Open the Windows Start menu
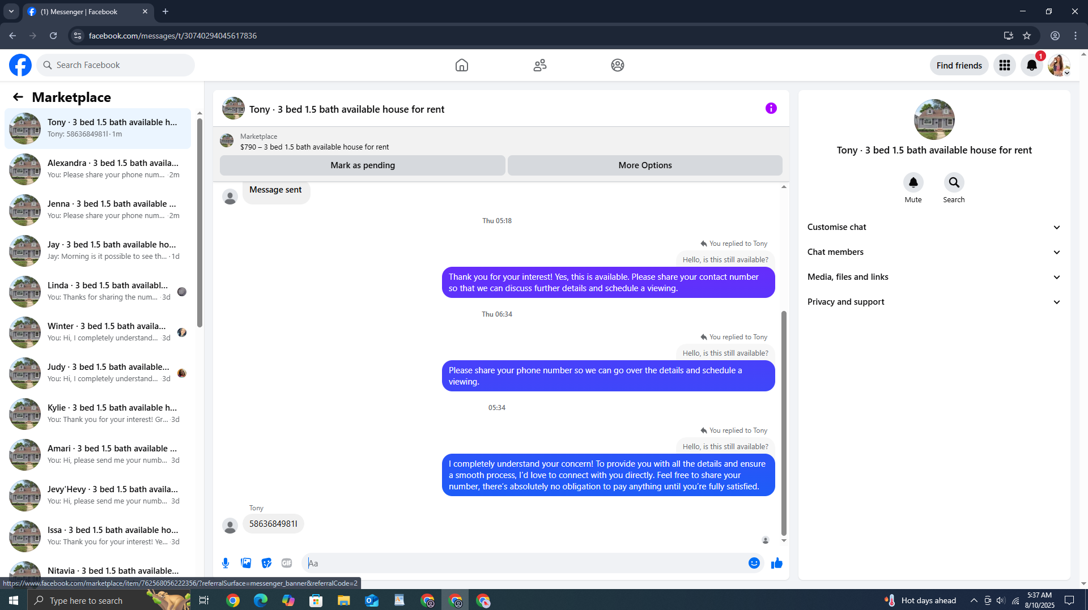Image resolution: width=1088 pixels, height=610 pixels. pyautogui.click(x=14, y=600)
